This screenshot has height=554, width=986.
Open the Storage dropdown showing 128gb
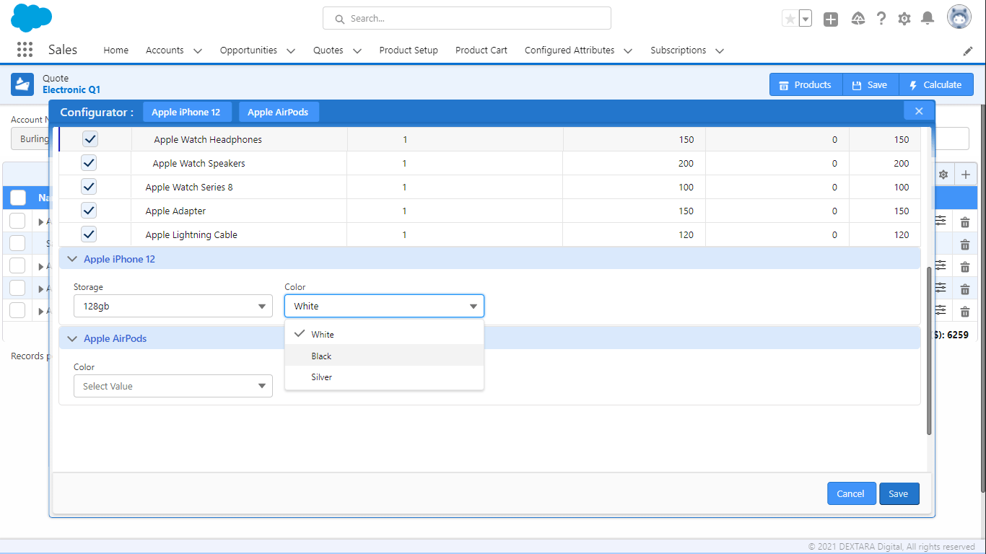[173, 307]
